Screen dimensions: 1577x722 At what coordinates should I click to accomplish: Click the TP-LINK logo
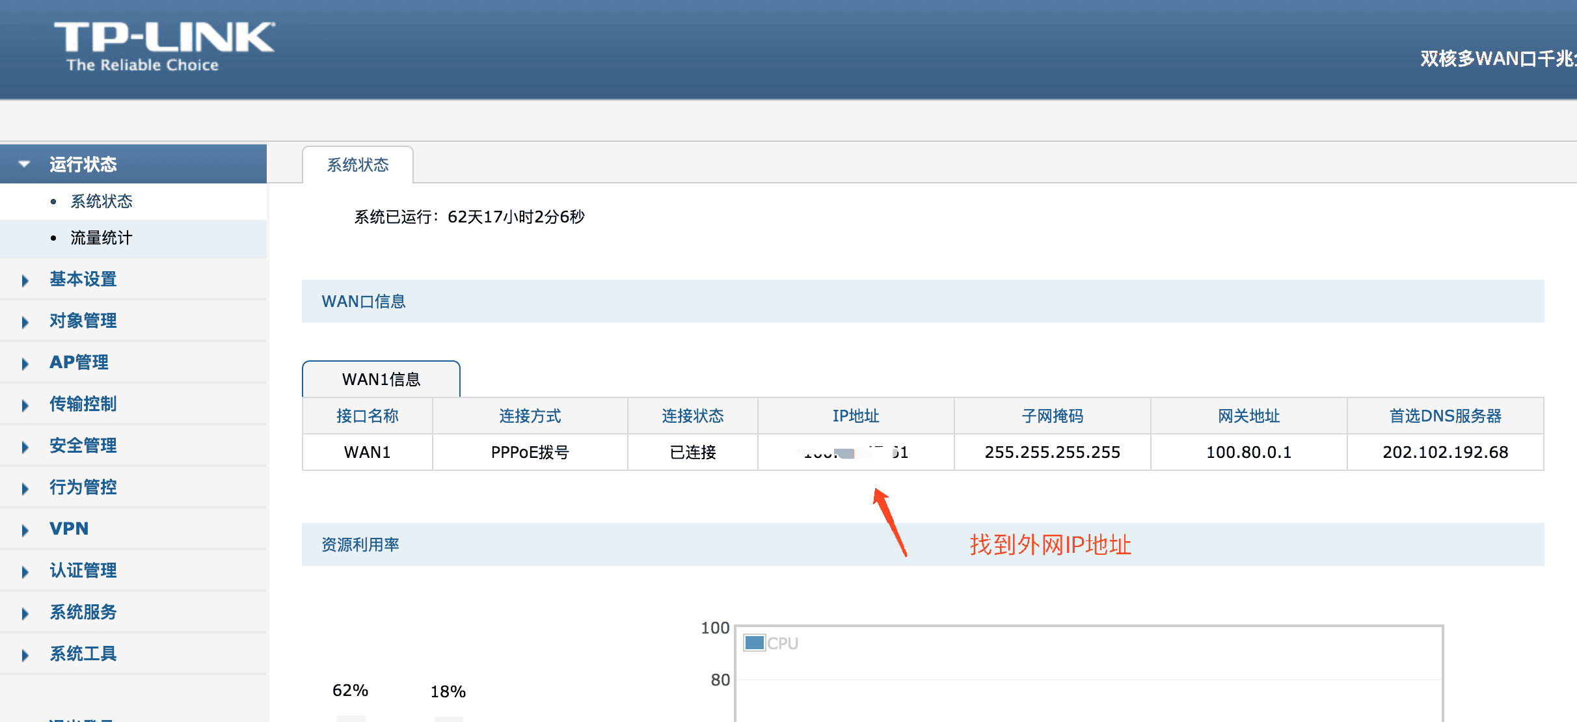click(165, 46)
